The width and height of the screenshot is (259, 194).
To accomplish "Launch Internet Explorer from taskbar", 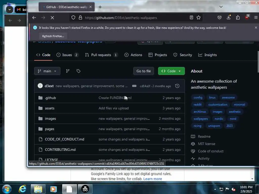I will click(x=23, y=189).
